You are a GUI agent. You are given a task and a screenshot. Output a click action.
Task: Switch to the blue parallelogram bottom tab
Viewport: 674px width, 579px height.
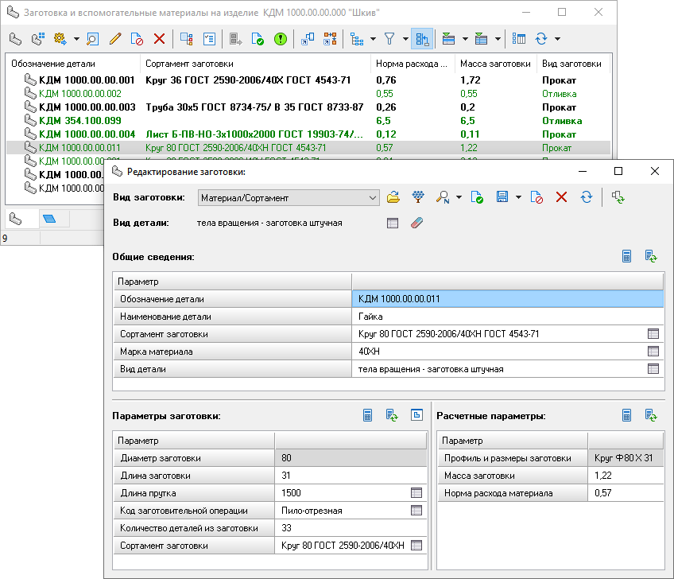coord(49,218)
